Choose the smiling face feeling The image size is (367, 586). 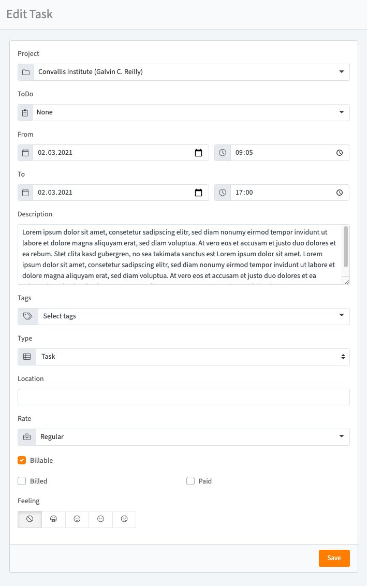[x=77, y=519]
